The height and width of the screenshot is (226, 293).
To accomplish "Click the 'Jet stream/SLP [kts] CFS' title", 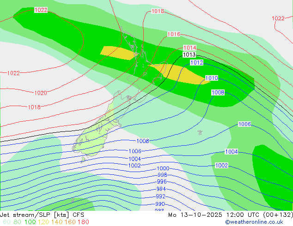I will tap(42, 215).
